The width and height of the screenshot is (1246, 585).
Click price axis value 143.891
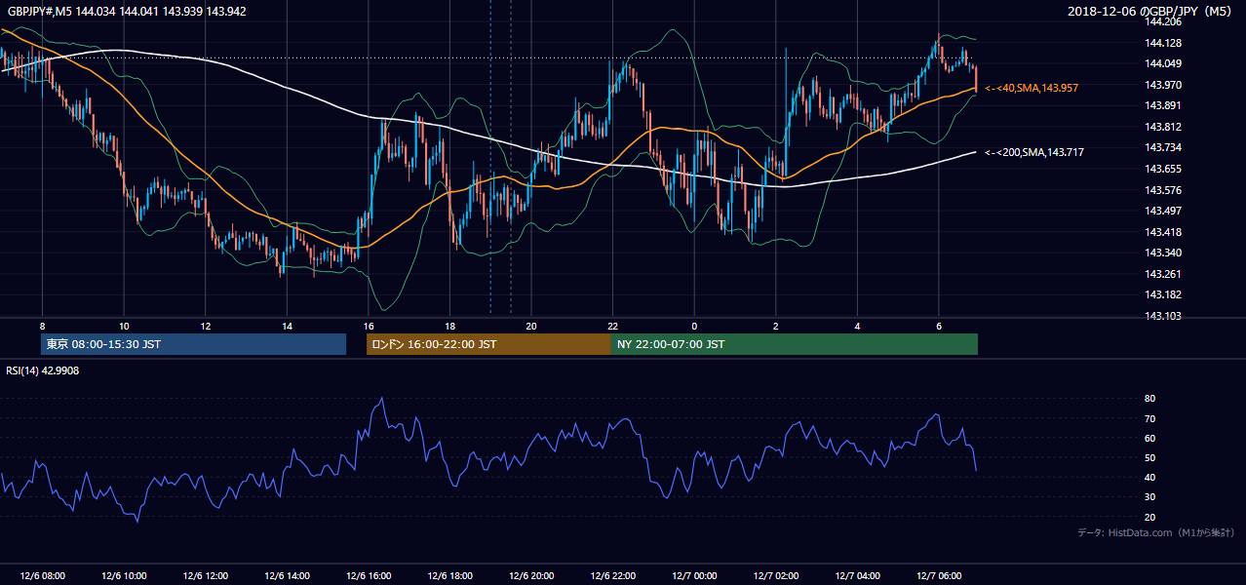(1162, 105)
